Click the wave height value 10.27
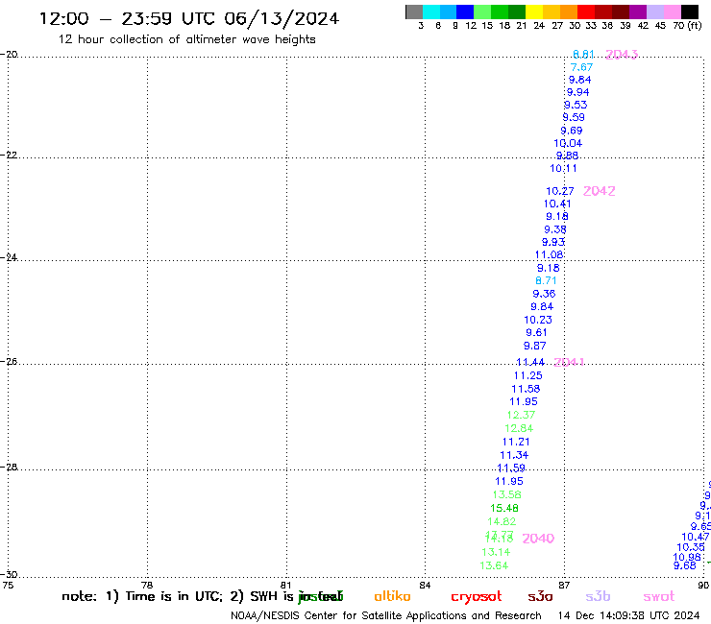 [x=559, y=191]
